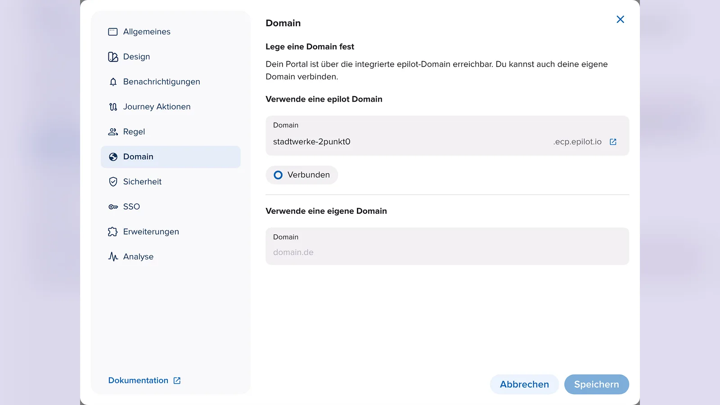Click the .ecp.epilot.io suffix text
This screenshot has width=720, height=405.
(x=577, y=142)
